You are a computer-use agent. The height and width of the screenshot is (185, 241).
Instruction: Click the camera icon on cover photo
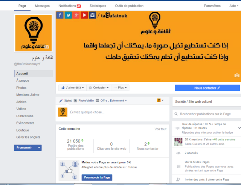[x=237, y=75]
